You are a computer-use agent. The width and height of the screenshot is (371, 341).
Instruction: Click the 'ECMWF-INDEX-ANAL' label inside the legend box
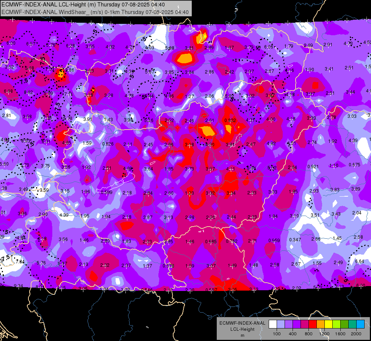click(242, 323)
